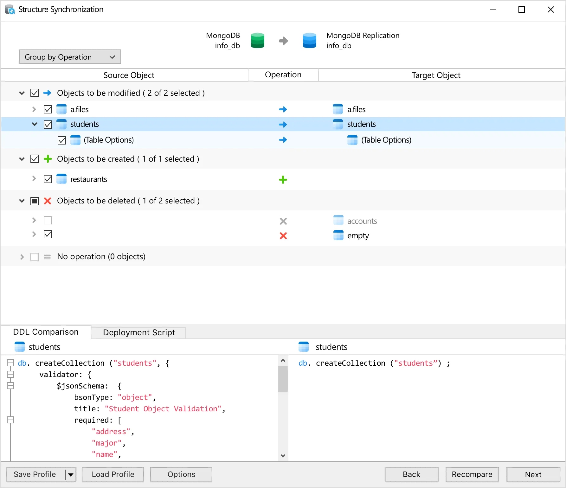The height and width of the screenshot is (488, 566).
Task: Click the red X operation for empty
Action: tap(283, 235)
